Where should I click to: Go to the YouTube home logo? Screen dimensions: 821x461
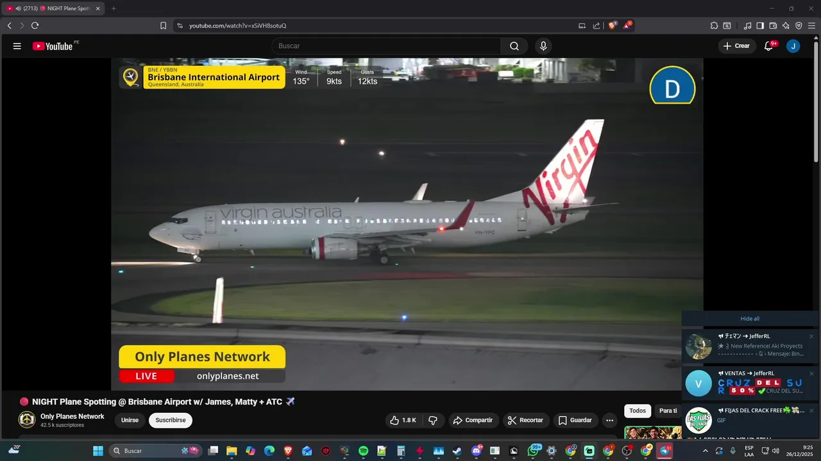53,46
